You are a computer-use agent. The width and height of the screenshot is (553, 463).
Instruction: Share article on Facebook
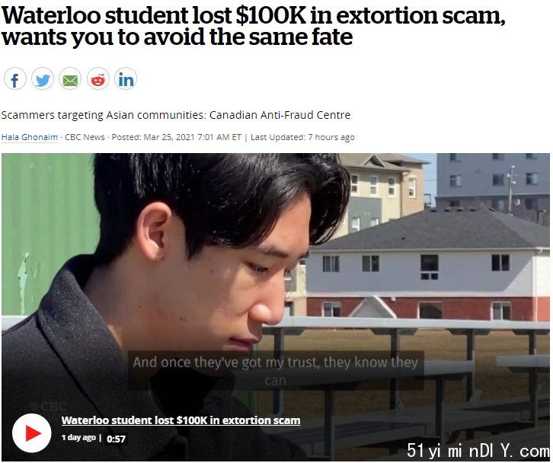click(x=14, y=78)
